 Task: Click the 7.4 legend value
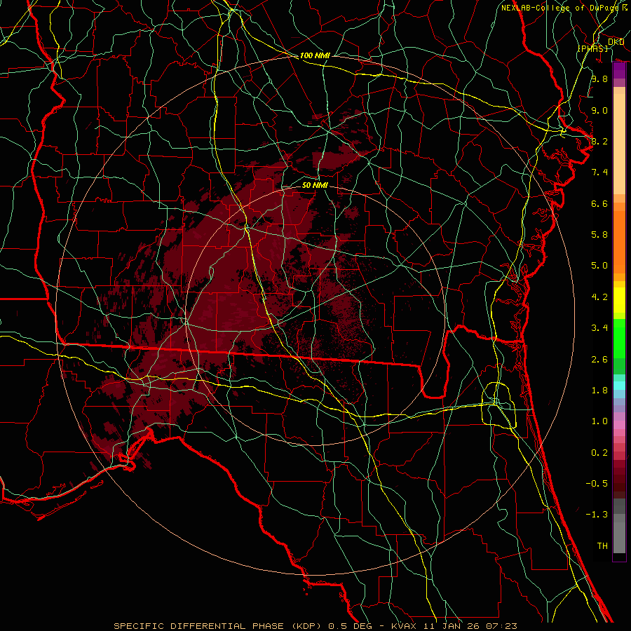point(599,172)
